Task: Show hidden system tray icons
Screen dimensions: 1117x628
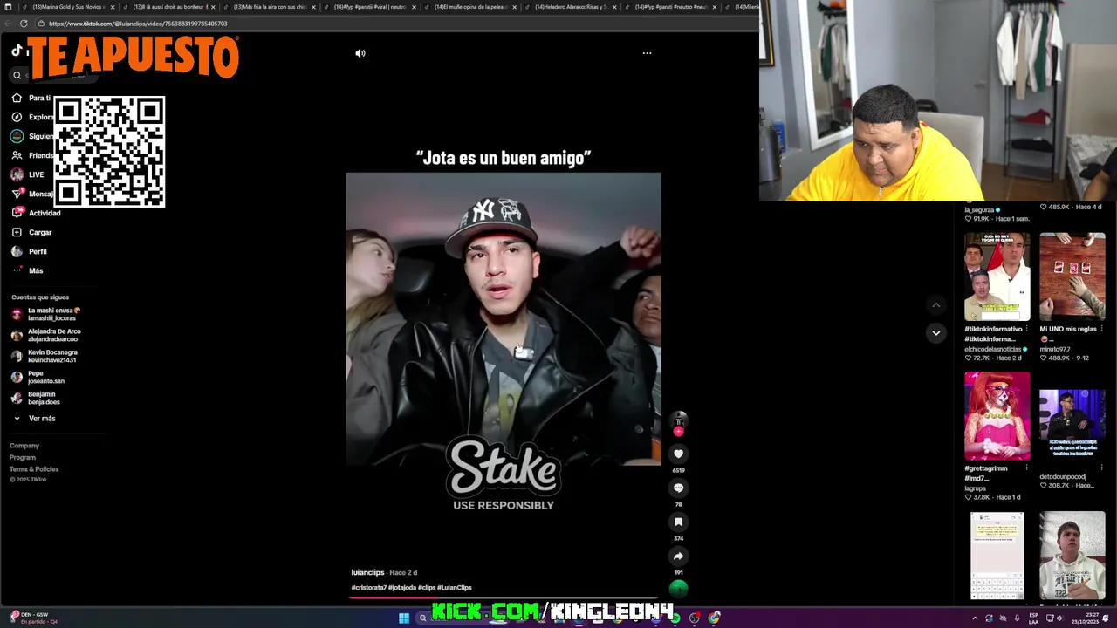Action: coord(975,618)
